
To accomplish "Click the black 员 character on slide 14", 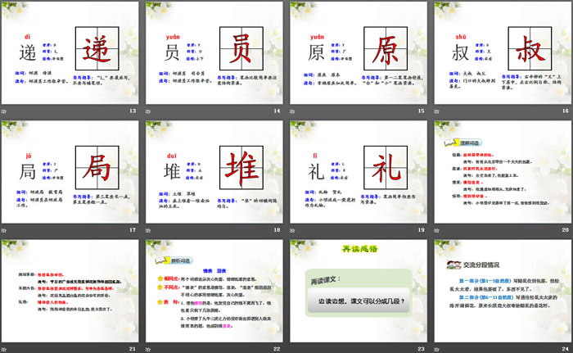I will 172,53.
